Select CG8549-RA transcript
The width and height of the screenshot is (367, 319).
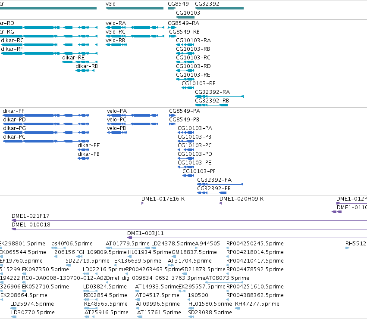172,28
